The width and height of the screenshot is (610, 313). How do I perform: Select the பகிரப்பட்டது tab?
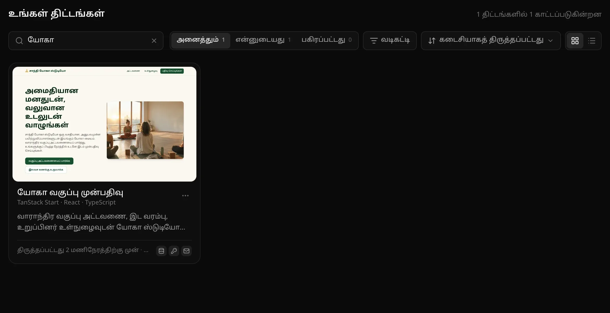[326, 40]
